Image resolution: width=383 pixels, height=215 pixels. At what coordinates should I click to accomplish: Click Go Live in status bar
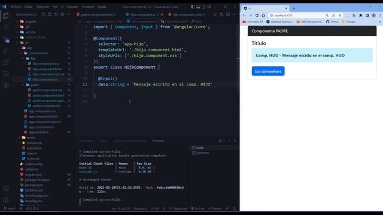click(x=197, y=208)
